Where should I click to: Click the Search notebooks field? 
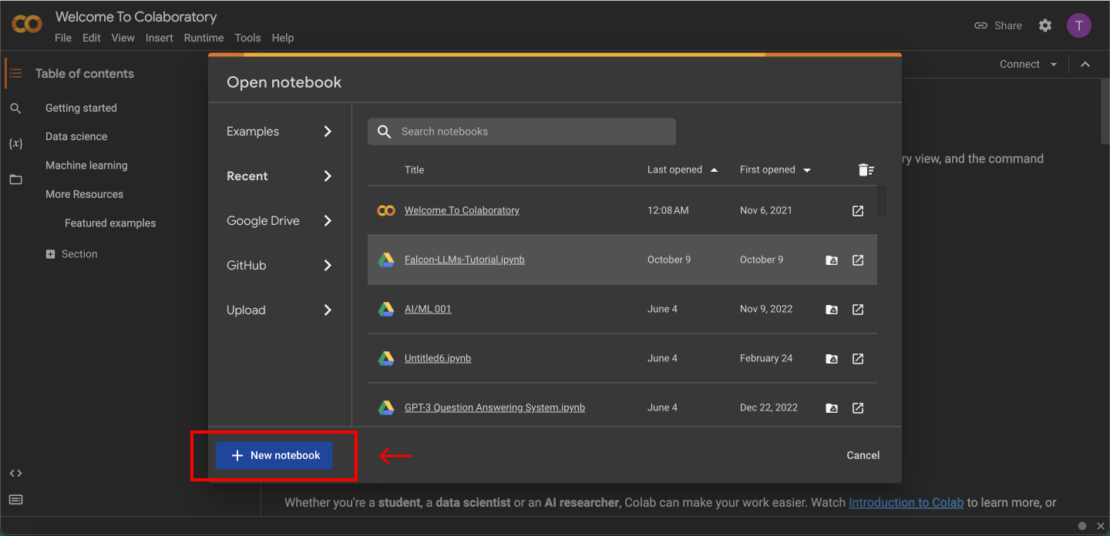coord(522,132)
